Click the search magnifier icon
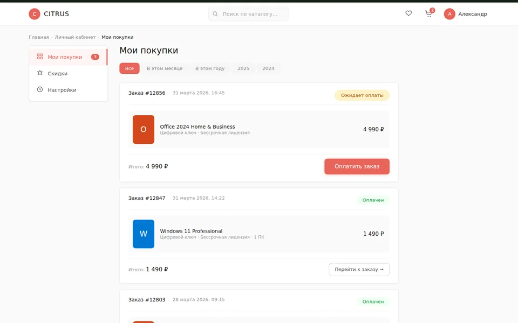 coord(215,14)
